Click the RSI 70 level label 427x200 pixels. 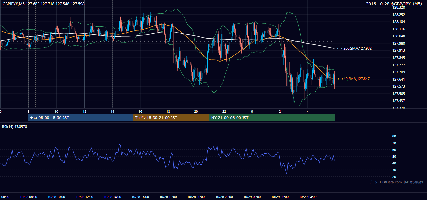[x=394, y=143]
